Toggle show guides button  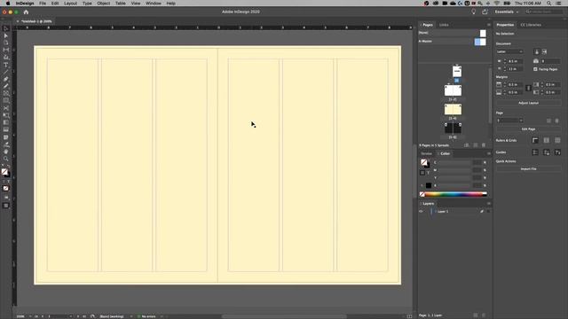click(535, 152)
